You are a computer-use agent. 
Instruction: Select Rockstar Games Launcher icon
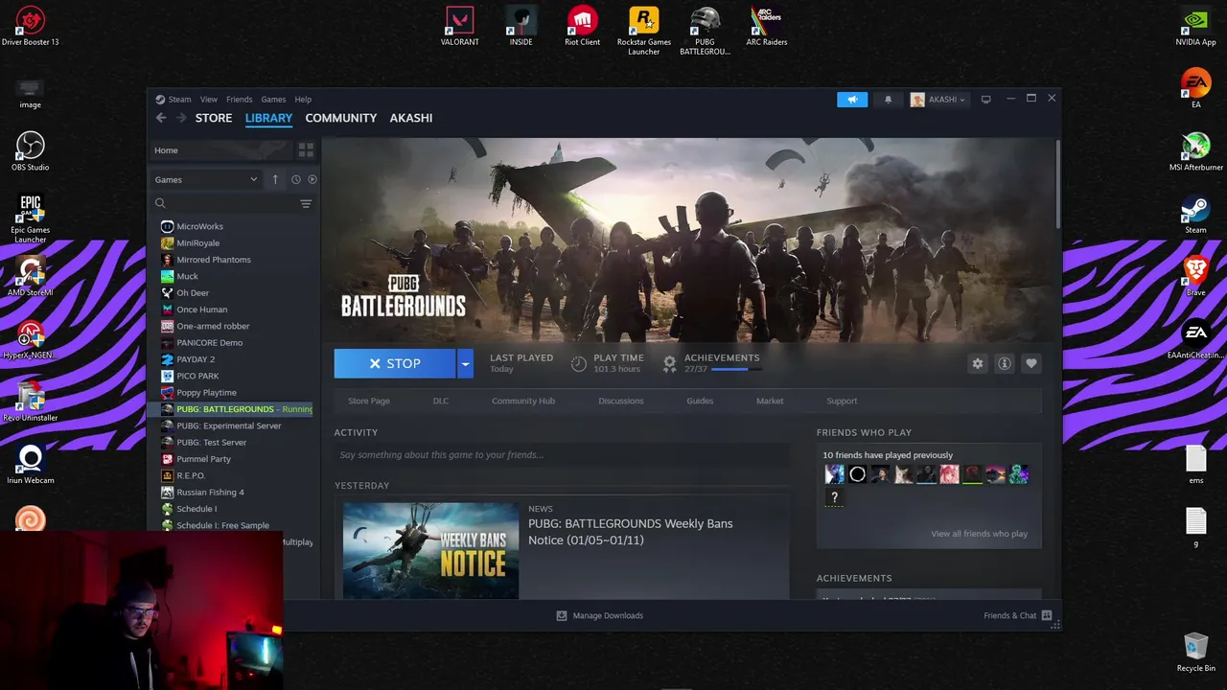[x=644, y=31]
